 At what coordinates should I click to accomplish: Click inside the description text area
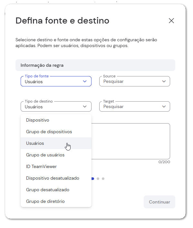pyautogui.click(x=131, y=141)
